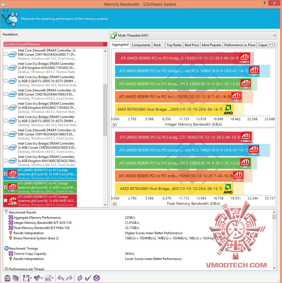Select the Float Memory Bandwidth B/F FMA/128 row
The width and height of the screenshot is (282, 283).
[x=138, y=228]
